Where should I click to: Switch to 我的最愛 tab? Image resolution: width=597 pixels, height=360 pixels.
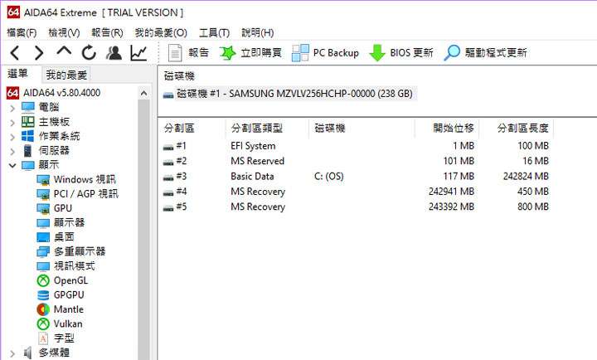click(x=66, y=75)
